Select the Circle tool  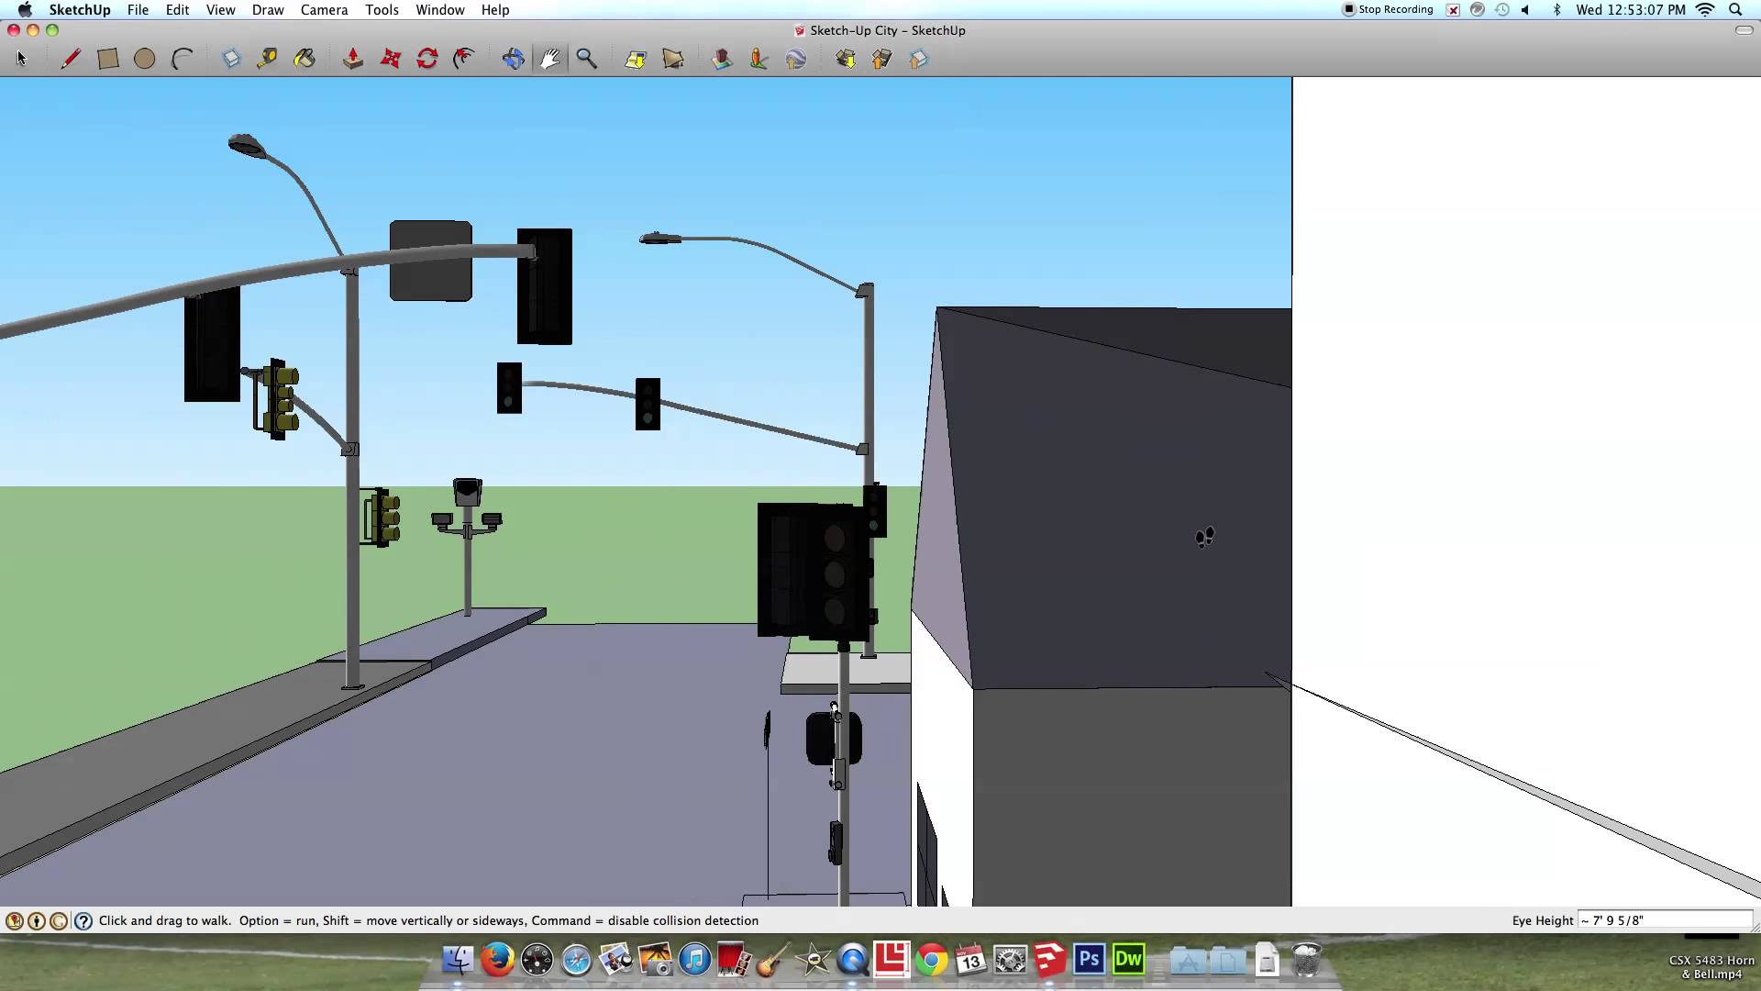point(144,58)
